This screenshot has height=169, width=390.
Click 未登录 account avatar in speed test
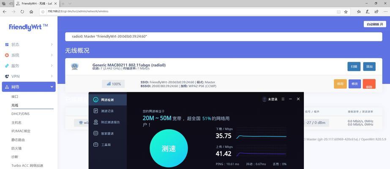265,99
